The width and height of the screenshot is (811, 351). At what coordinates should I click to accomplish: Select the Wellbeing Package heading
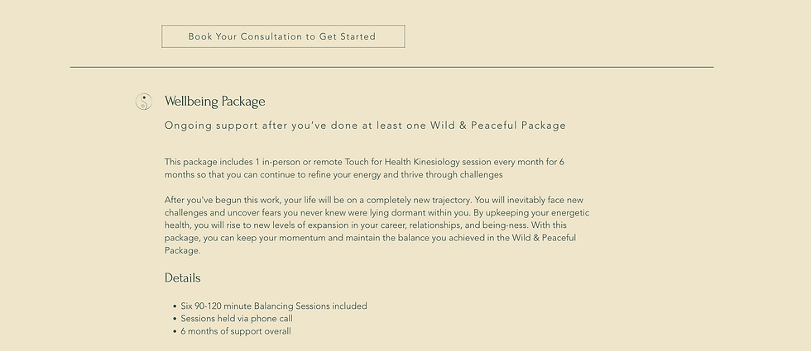click(214, 102)
